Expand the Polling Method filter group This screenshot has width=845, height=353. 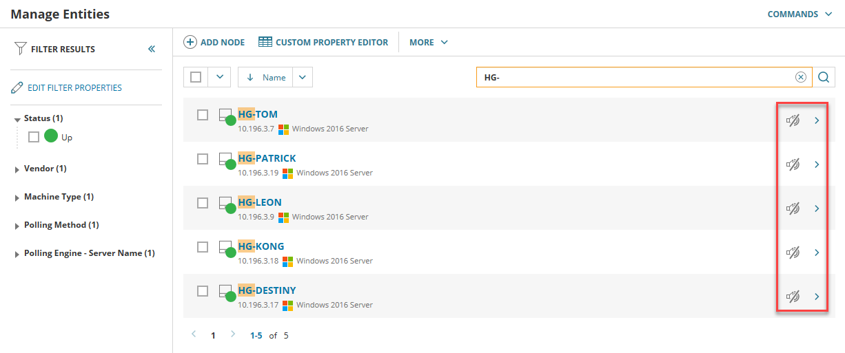[17, 226]
